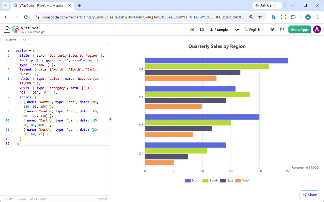
Task: Go back with the browser back arrow
Action: pos(6,17)
